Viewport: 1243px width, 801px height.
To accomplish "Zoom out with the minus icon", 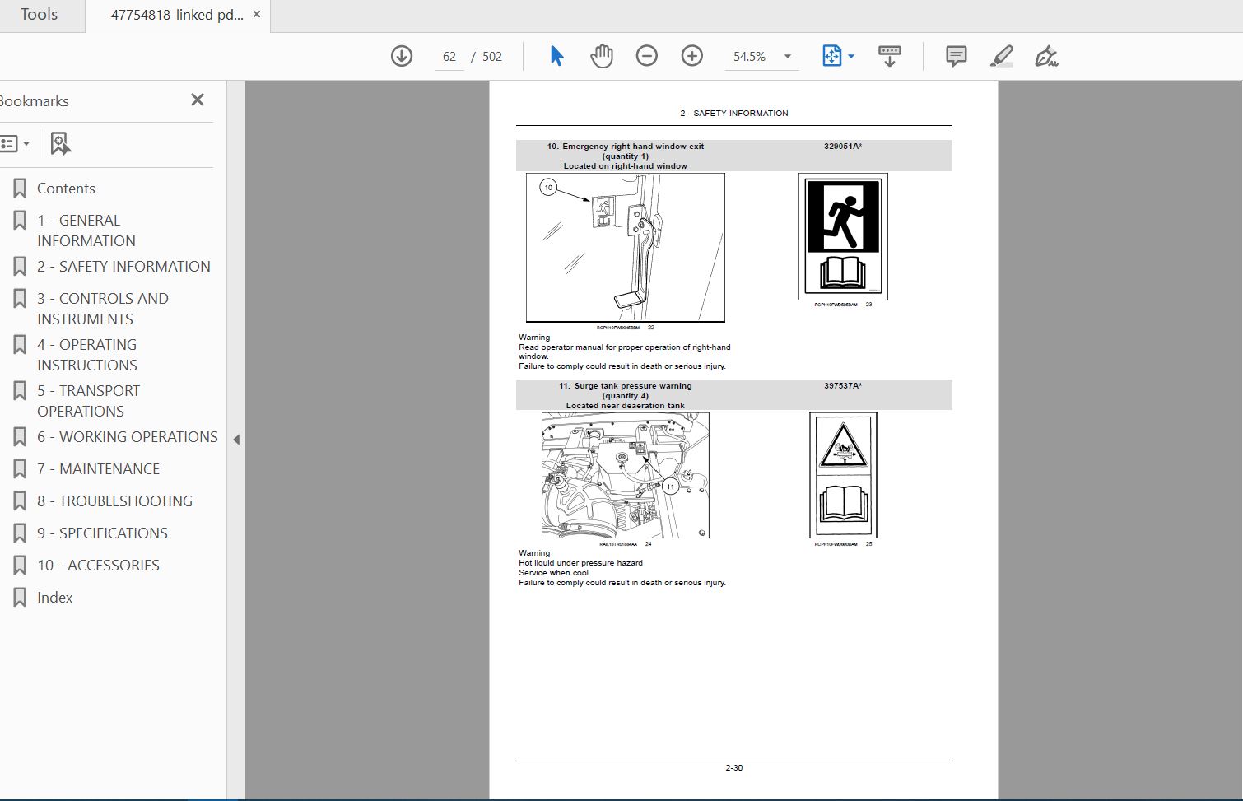I will click(647, 56).
